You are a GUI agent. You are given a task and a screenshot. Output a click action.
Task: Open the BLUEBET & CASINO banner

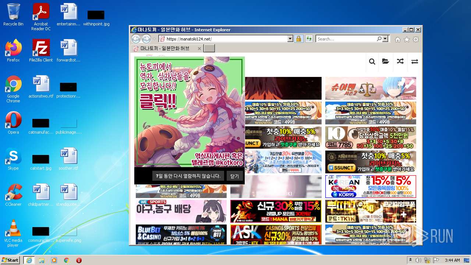tap(181, 234)
